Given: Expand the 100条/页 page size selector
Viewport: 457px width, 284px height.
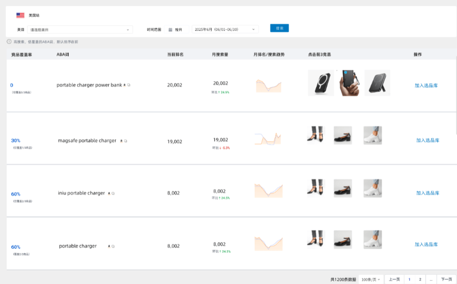Looking at the screenshot, I should pyautogui.click(x=371, y=279).
